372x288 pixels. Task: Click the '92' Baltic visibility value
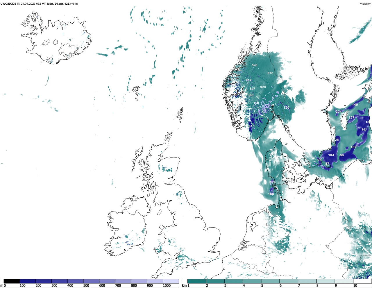[x=364, y=129]
